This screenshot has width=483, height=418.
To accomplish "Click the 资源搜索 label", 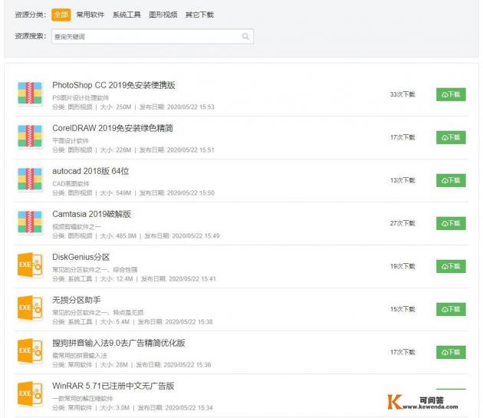I will [30, 36].
